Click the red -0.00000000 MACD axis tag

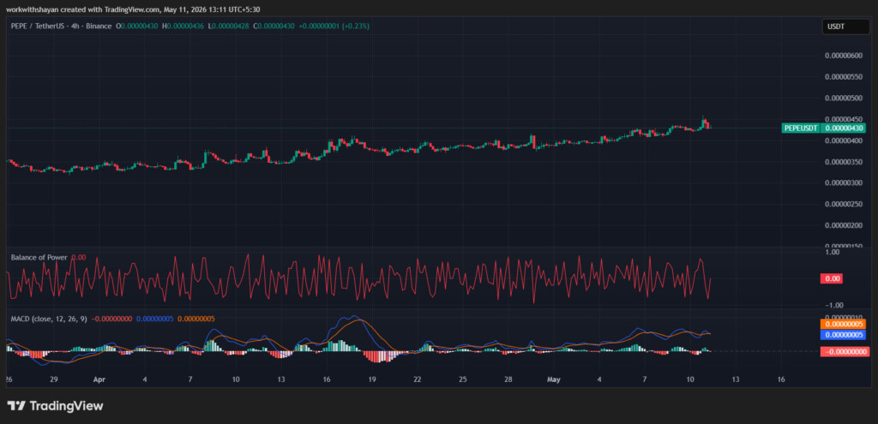[x=845, y=351]
